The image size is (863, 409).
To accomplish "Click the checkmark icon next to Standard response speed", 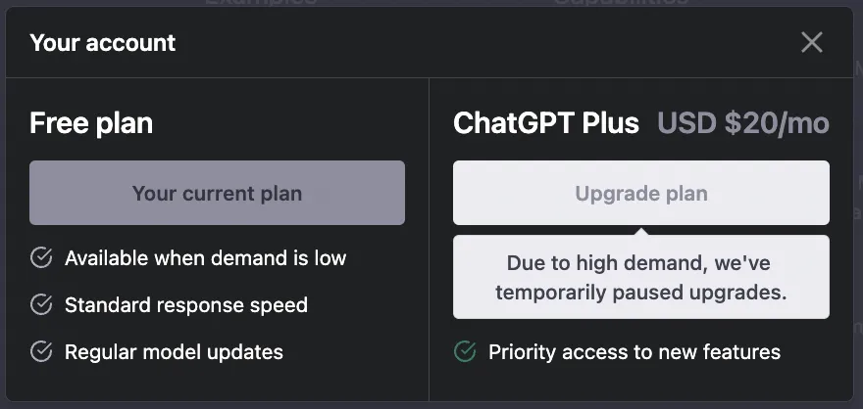I will click(x=41, y=305).
